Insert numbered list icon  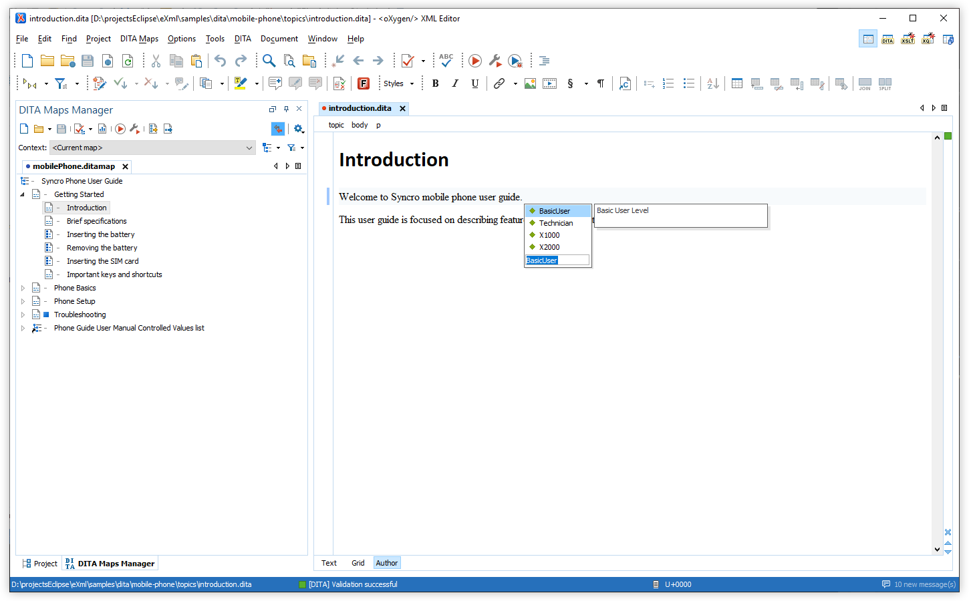[x=668, y=83]
